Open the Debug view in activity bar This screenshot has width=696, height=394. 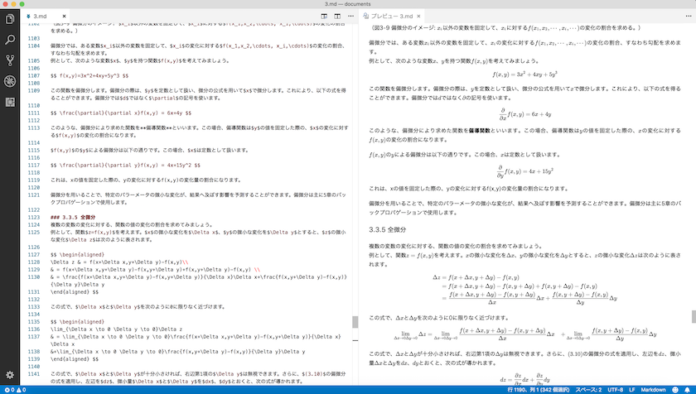[10, 81]
